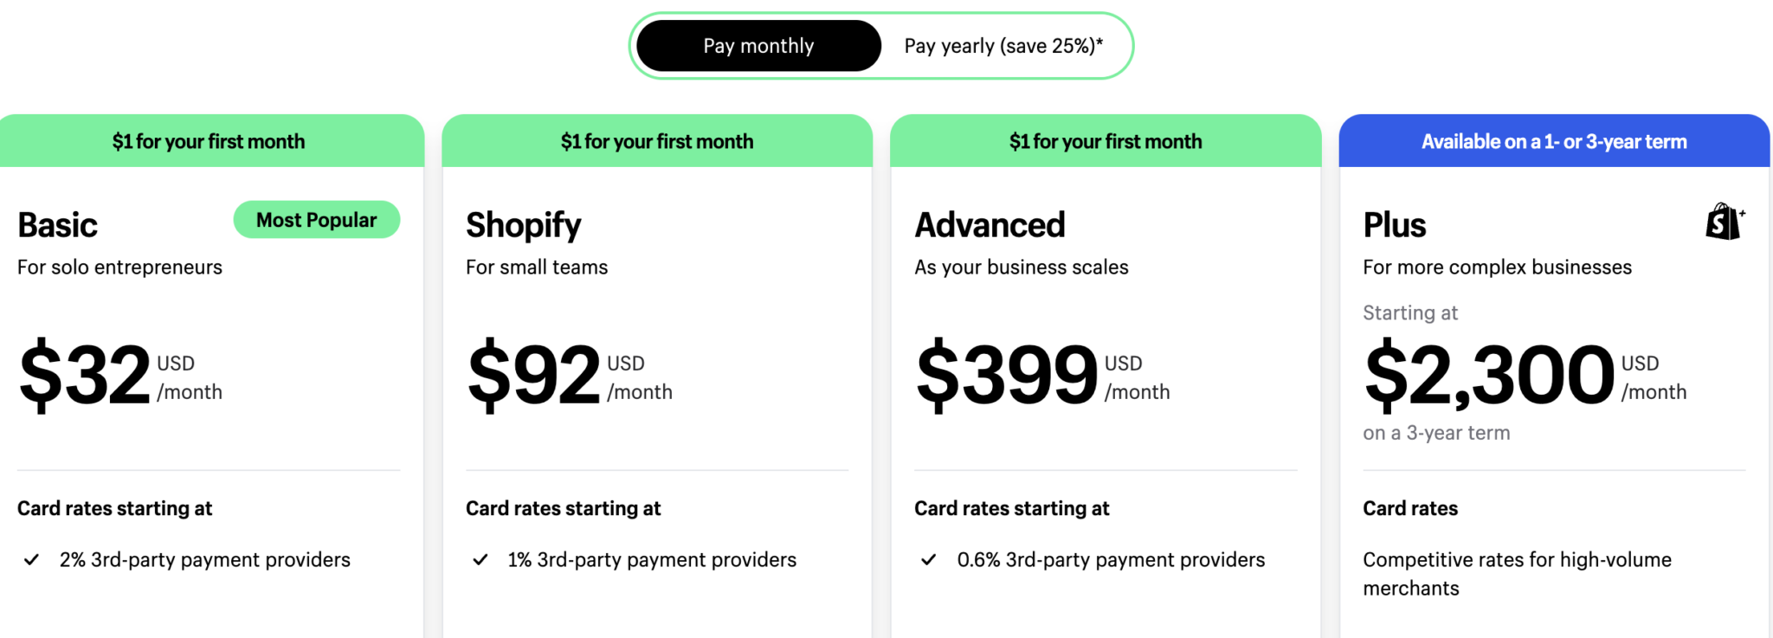
Task: Click checkmark beside 1% 3rd-party payment providers
Action: tap(480, 560)
